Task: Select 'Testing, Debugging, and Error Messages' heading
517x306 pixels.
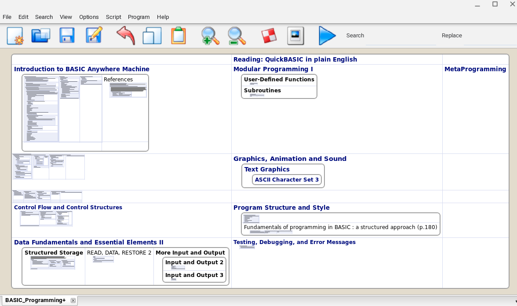Action: point(295,242)
